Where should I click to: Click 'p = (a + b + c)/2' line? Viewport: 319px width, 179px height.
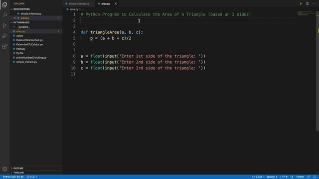tap(111, 38)
